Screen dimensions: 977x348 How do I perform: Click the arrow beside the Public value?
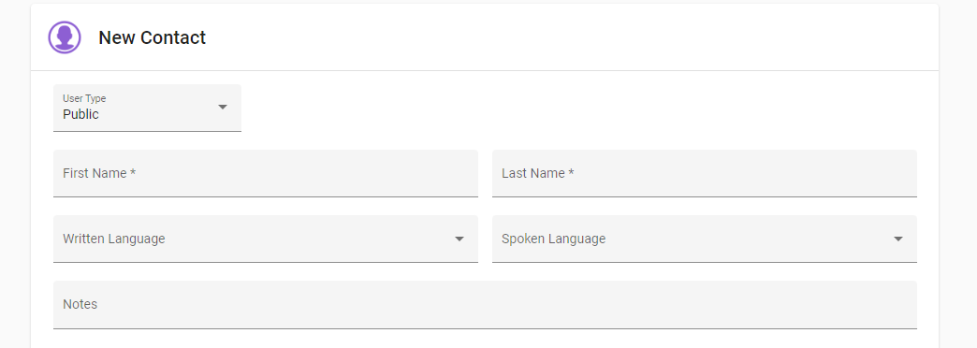[223, 107]
